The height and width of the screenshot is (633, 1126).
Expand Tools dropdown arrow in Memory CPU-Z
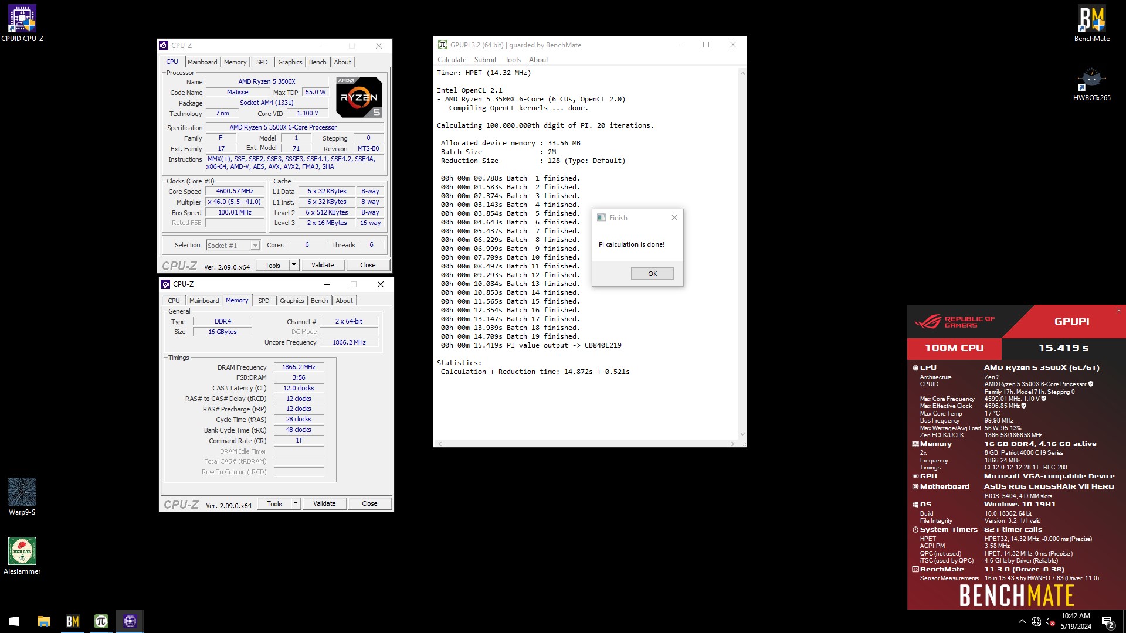pyautogui.click(x=296, y=503)
